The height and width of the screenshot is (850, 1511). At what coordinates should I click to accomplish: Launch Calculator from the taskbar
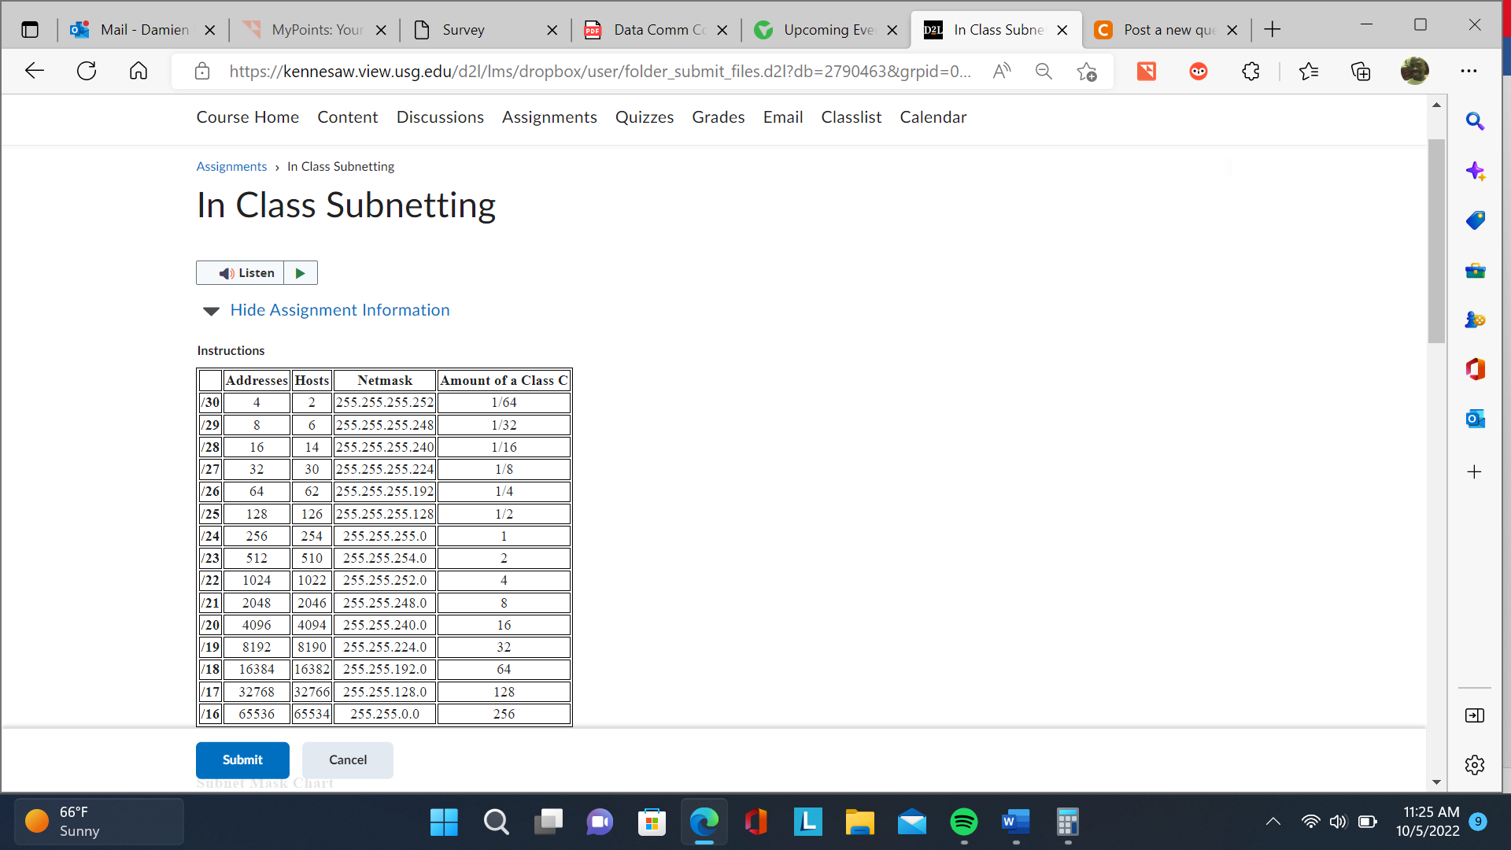tap(1068, 822)
